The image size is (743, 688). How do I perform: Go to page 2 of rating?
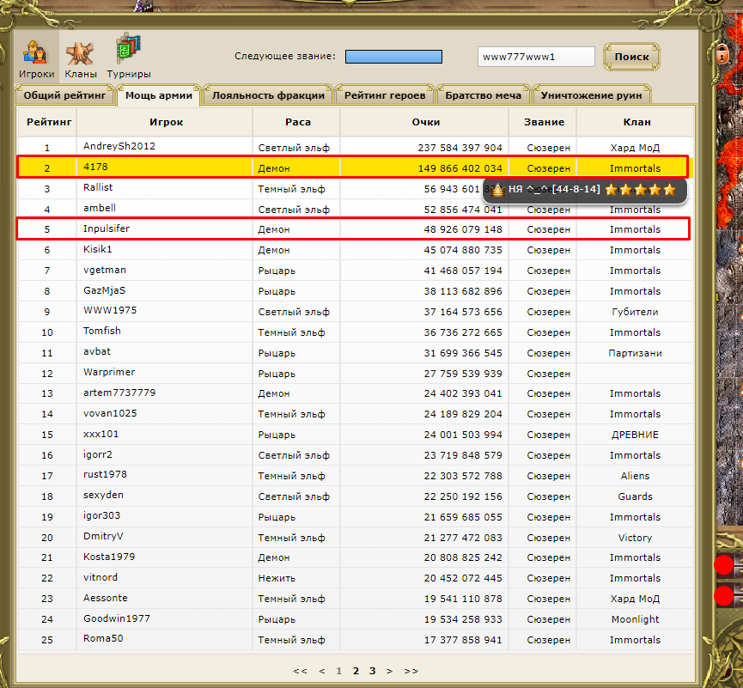pos(356,671)
